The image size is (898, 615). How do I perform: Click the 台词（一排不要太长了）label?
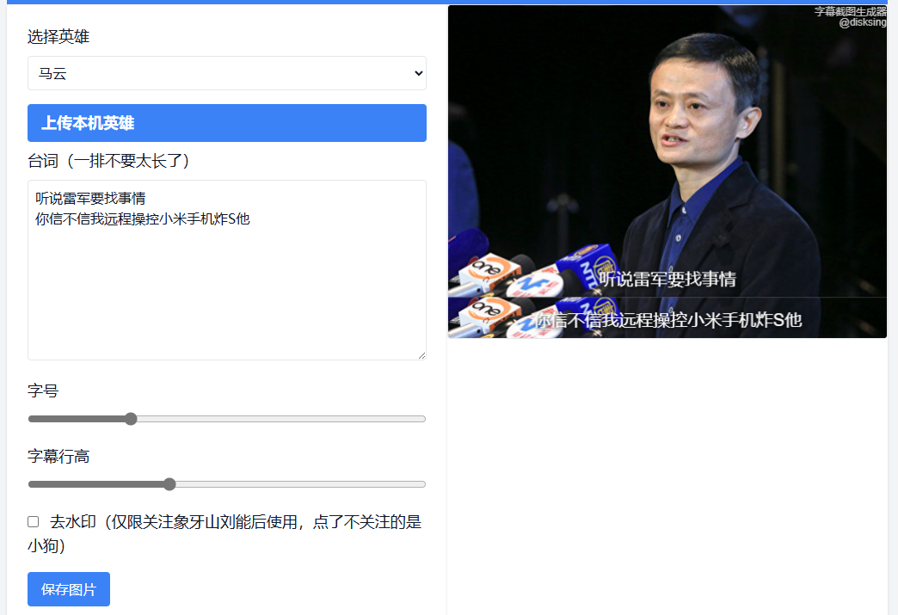tap(109, 161)
